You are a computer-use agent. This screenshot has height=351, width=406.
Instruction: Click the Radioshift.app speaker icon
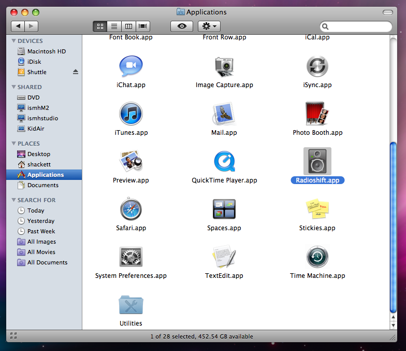pos(317,162)
